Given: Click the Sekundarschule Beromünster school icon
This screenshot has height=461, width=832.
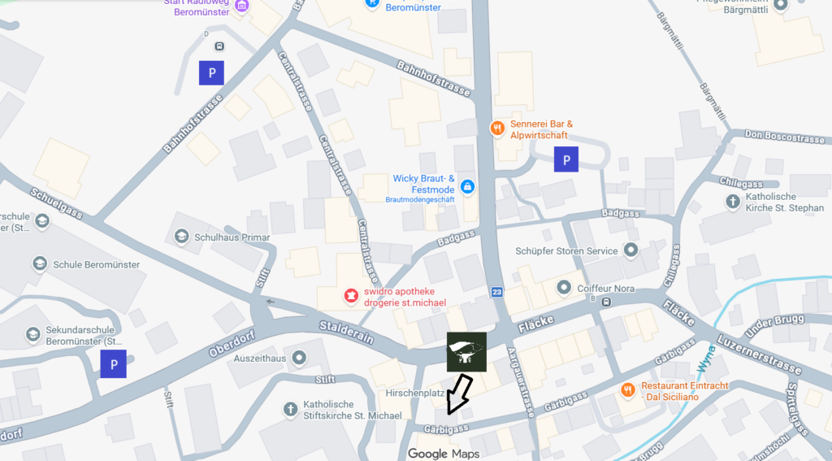Looking at the screenshot, I should (x=32, y=334).
